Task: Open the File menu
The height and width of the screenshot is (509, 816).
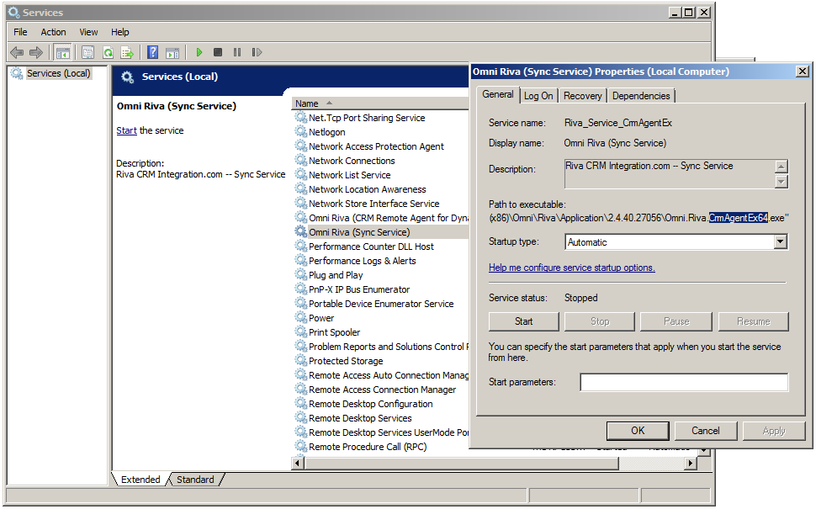Action: tap(20, 32)
